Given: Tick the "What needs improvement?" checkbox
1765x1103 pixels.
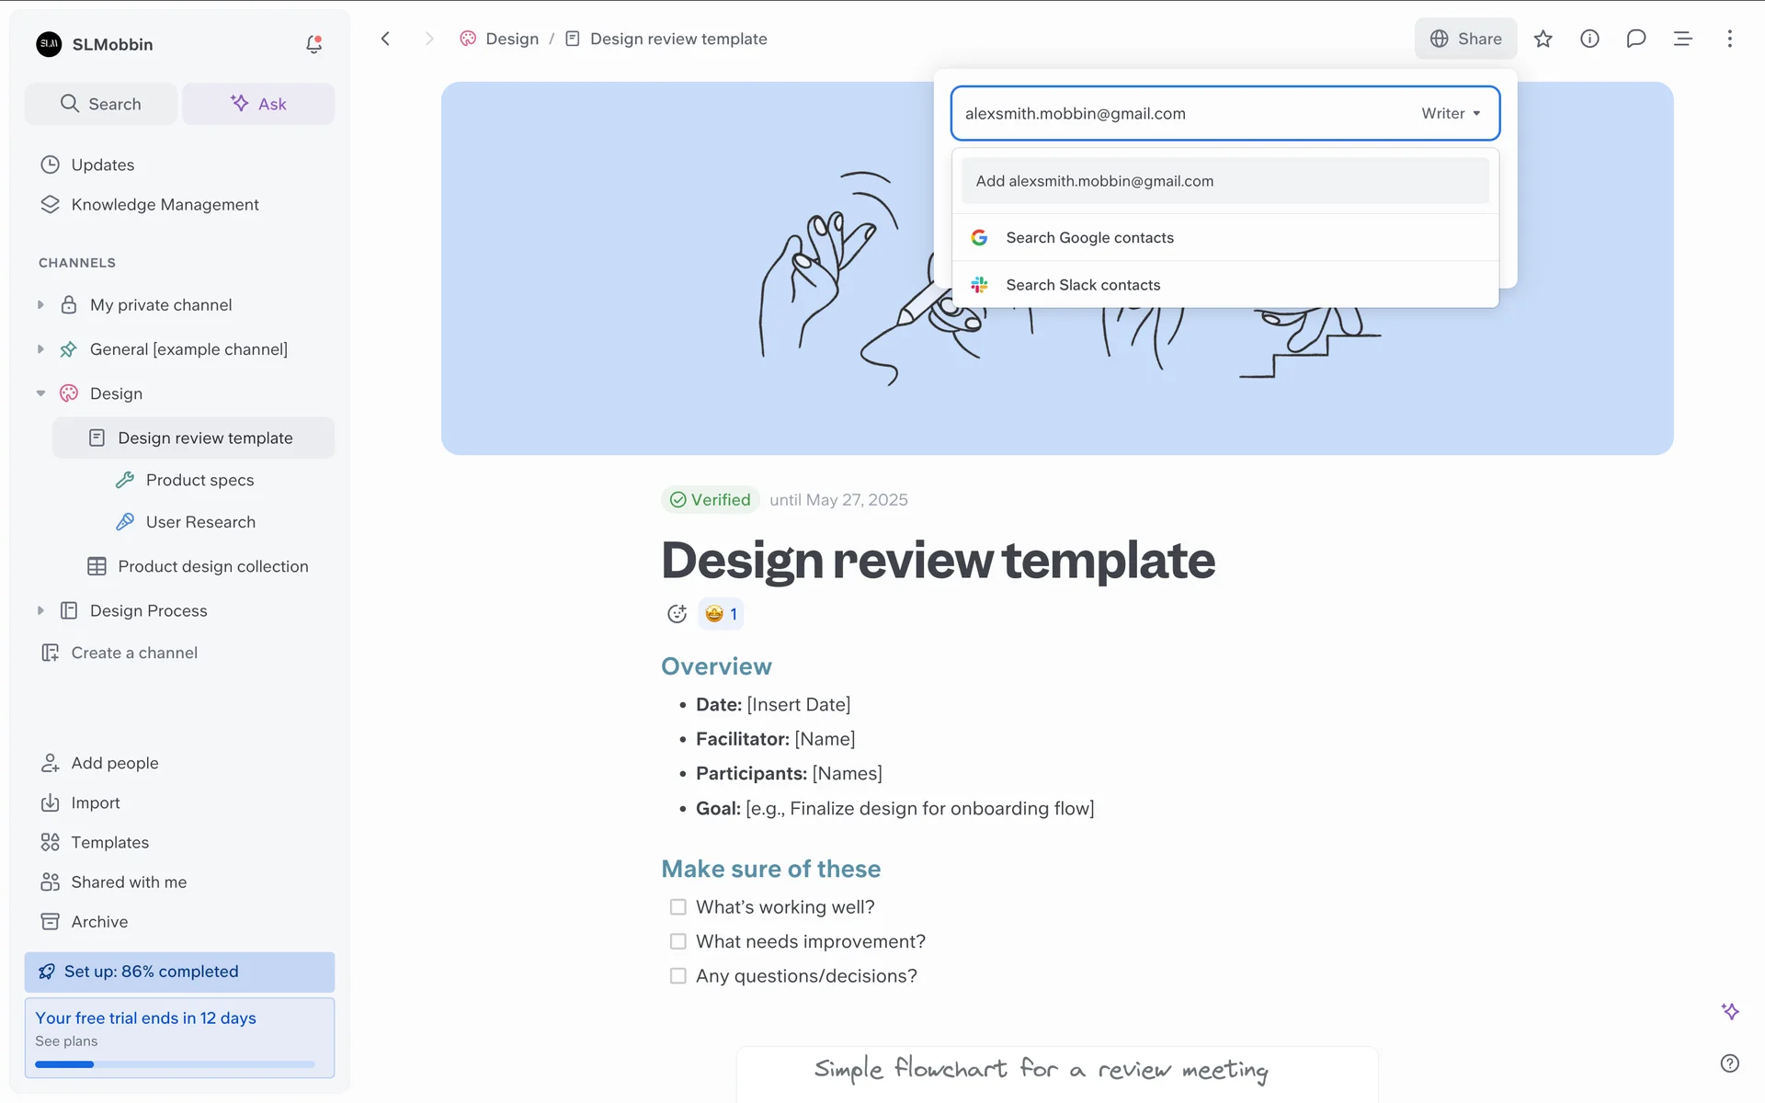Looking at the screenshot, I should pyautogui.click(x=678, y=941).
